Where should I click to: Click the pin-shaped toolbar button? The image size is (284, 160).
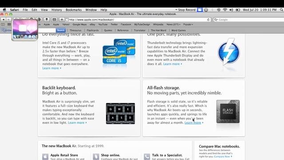47,20
